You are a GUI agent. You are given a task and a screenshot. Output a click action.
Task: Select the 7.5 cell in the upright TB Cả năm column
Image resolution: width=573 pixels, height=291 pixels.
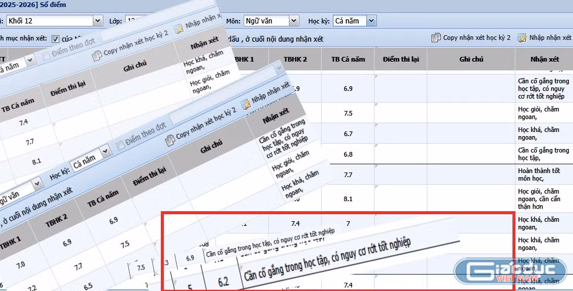[348, 113]
